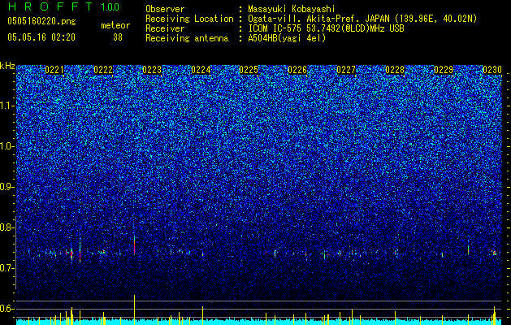
Task: Click the tallest yellow intensity spike below 0223
Action: 134,310
